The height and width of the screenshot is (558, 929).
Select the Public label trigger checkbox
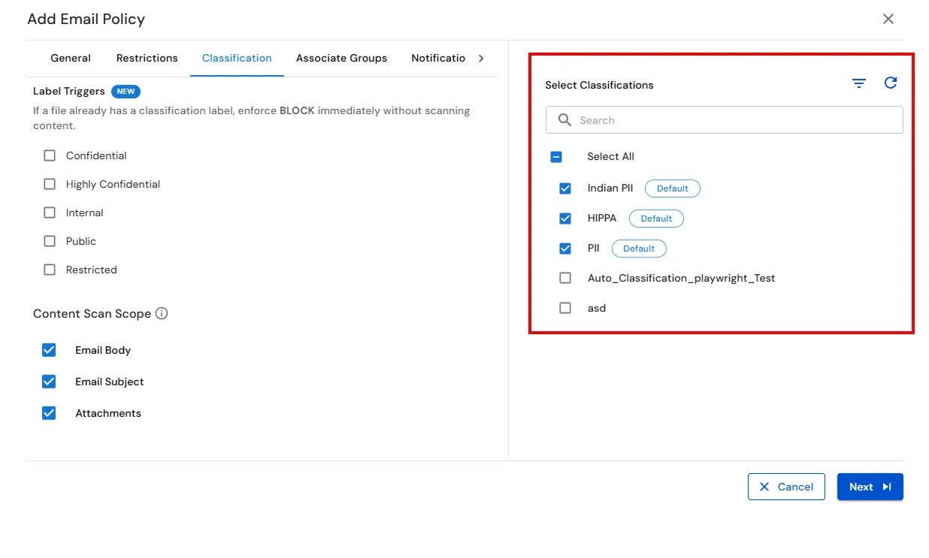click(50, 241)
